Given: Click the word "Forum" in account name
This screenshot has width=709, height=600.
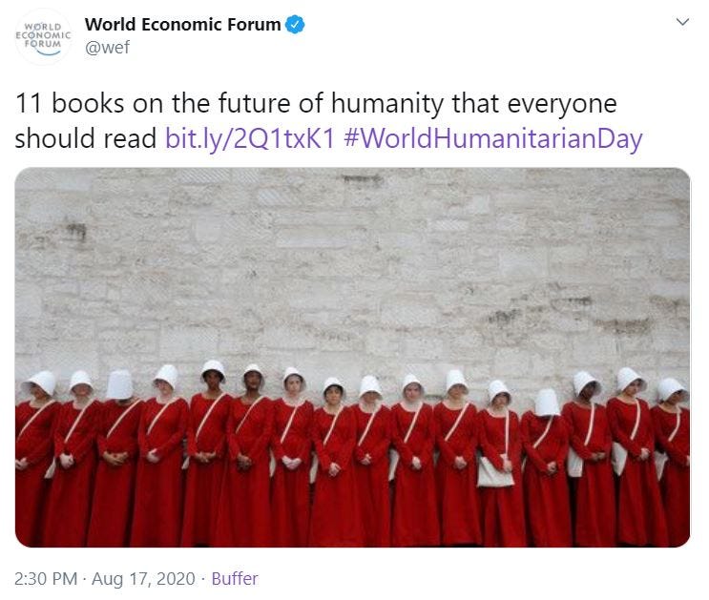Looking at the screenshot, I should tap(254, 25).
